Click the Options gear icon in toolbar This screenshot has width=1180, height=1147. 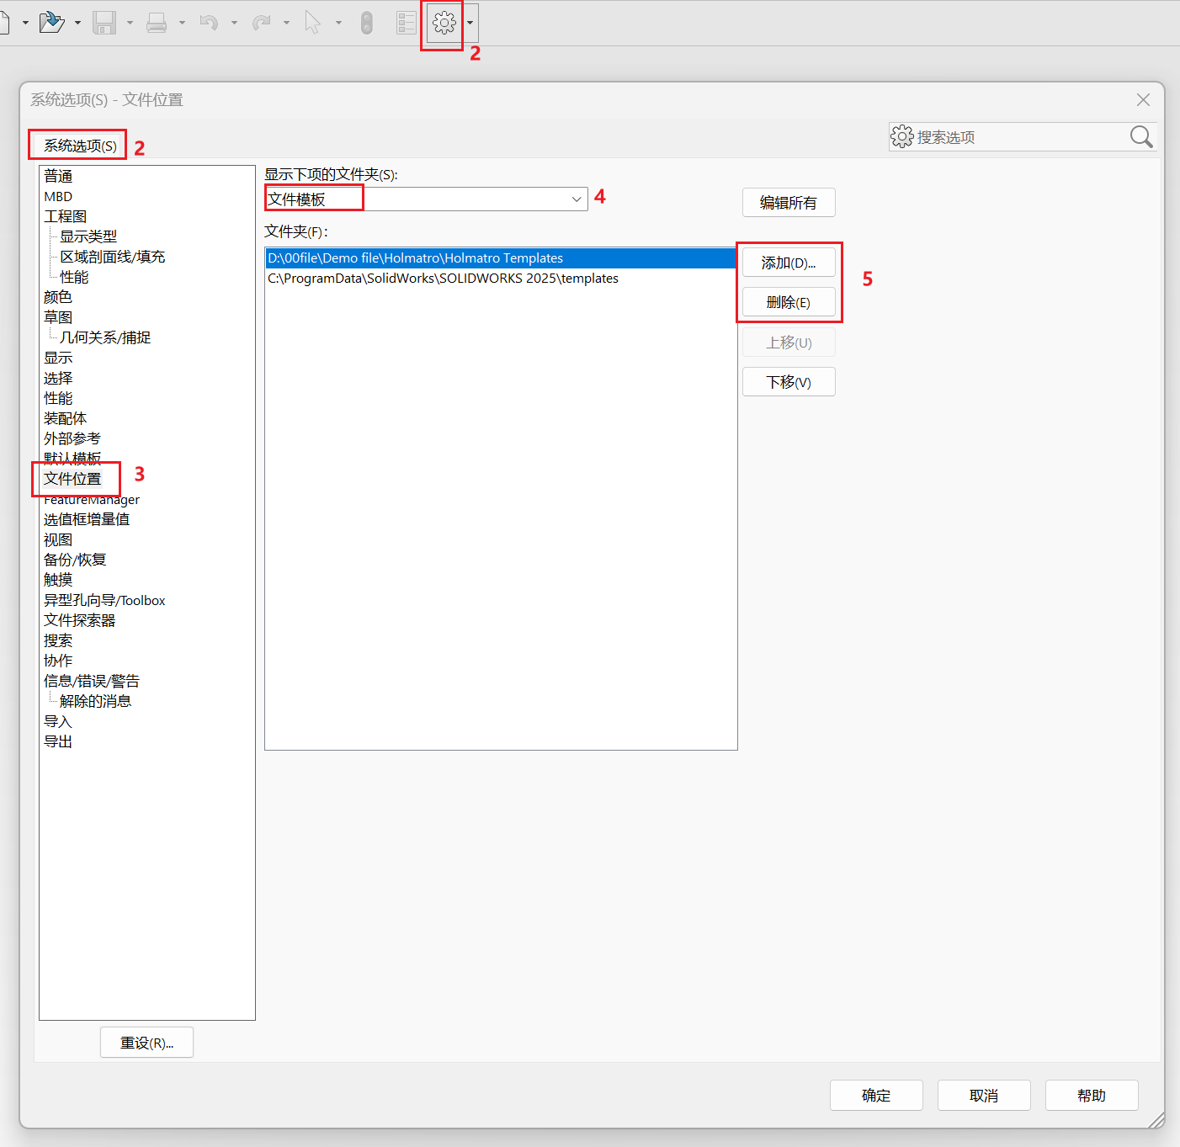[444, 23]
